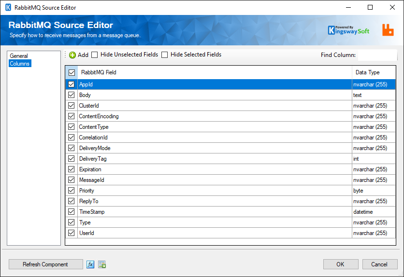
Task: Uncheck the ContentEncoding field checkbox
Action: click(x=72, y=116)
